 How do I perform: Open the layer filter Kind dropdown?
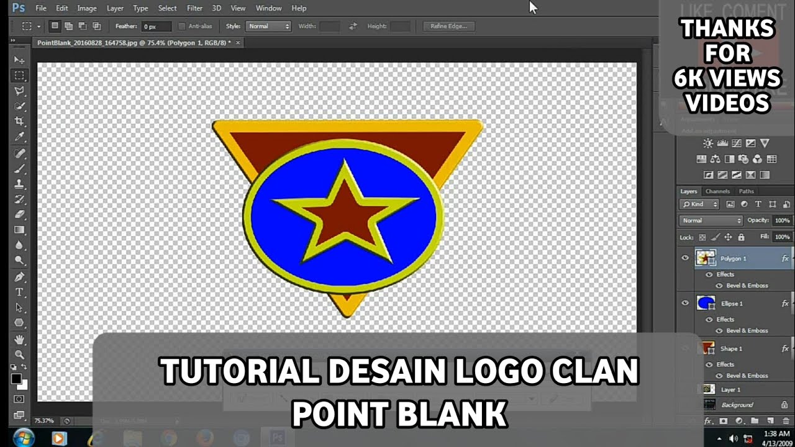pyautogui.click(x=700, y=204)
